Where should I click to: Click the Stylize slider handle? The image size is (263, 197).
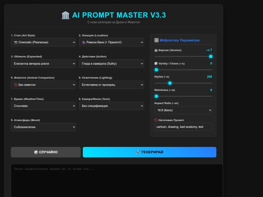point(170,83)
